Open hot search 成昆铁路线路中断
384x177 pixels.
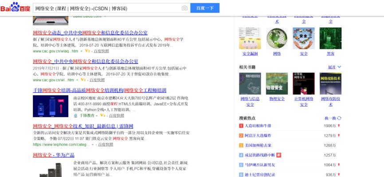point(260,155)
